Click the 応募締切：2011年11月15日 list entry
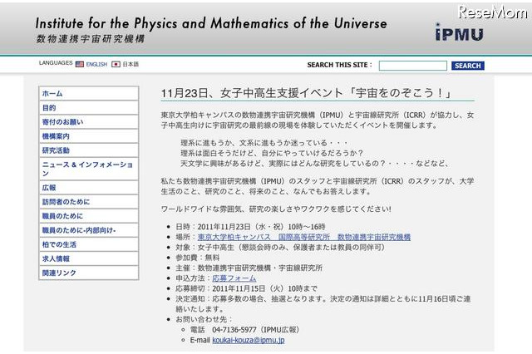 (x=246, y=288)
